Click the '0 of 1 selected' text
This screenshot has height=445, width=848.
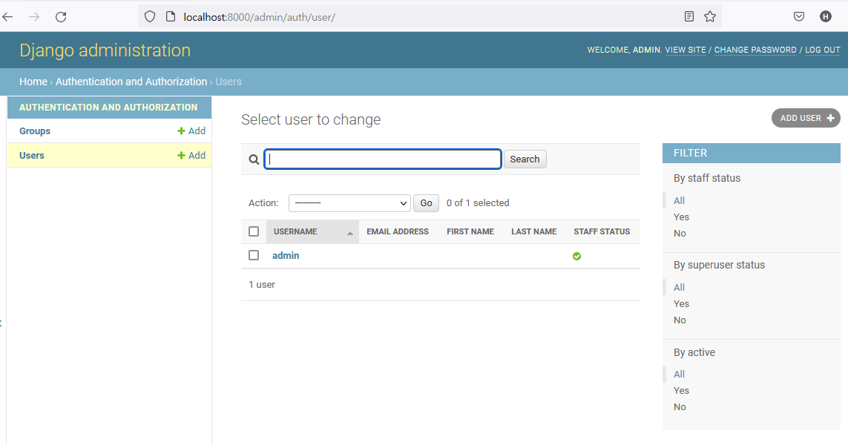[478, 202]
